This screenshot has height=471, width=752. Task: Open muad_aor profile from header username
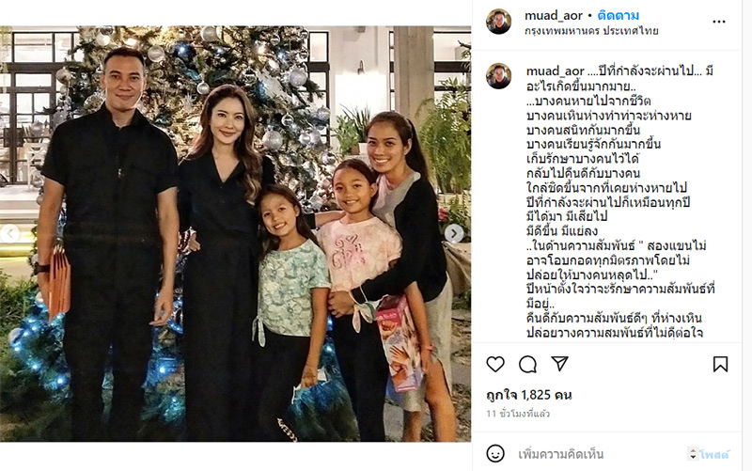click(554, 16)
